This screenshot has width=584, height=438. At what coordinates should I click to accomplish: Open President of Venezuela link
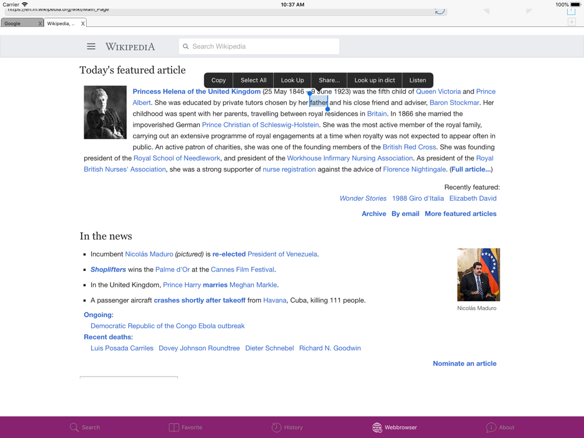coord(282,255)
